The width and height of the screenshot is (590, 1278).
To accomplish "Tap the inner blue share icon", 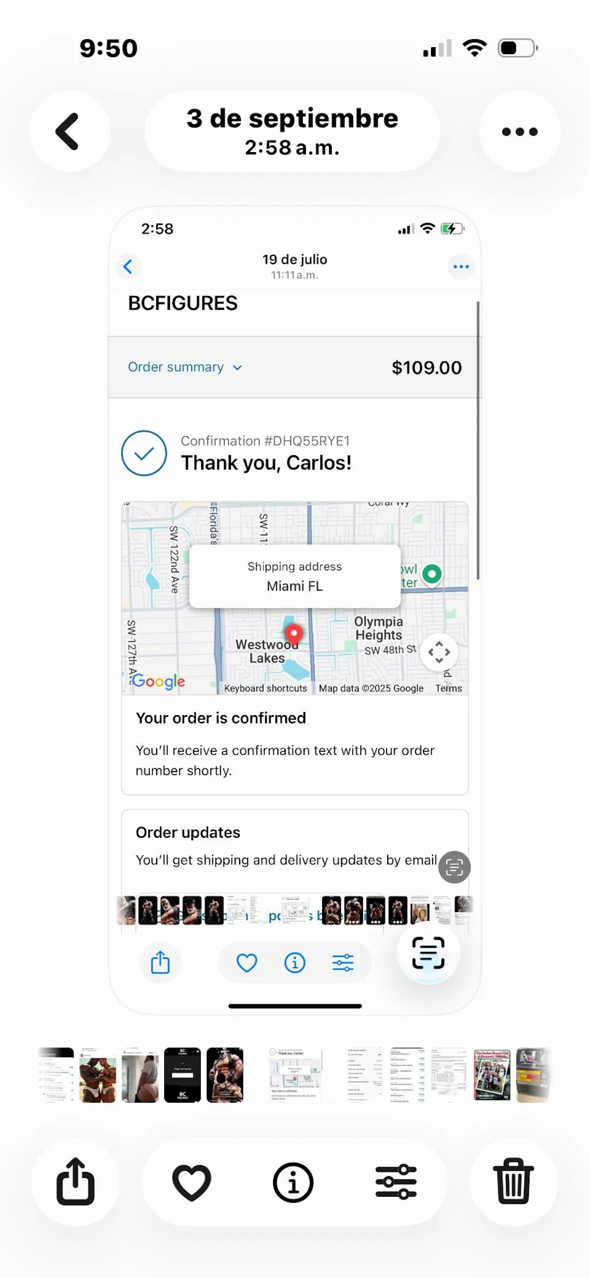I will point(160,962).
